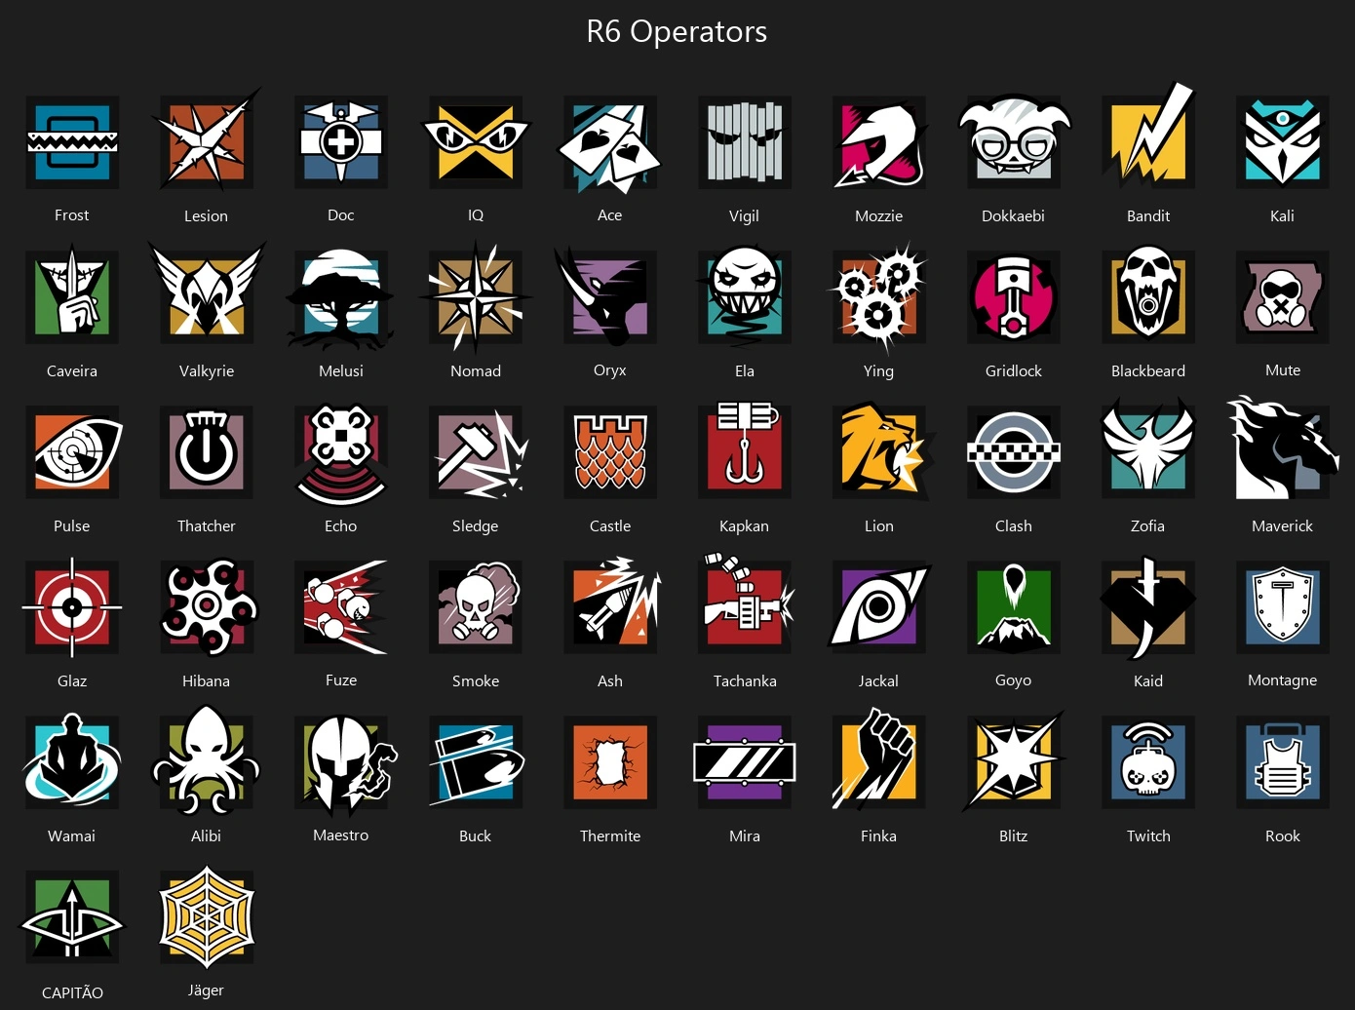Click the CAPITÃO crossbow icon
The image size is (1355, 1010).
tap(72, 917)
